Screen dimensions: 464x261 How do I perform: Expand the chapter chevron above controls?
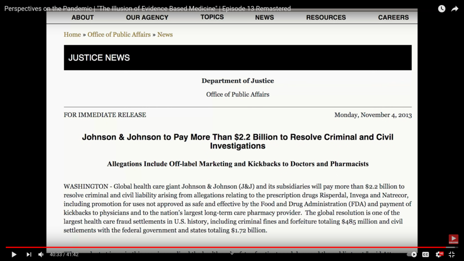pos(232,253)
